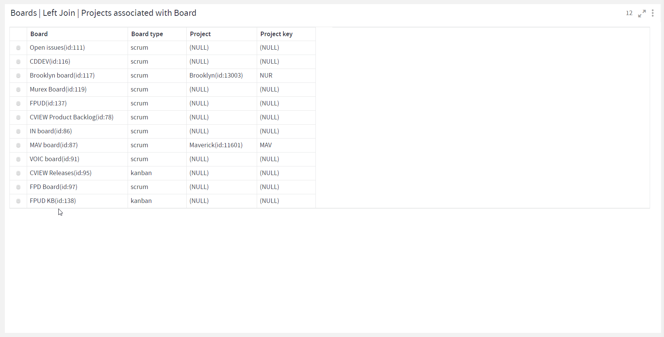Click the CVIEW Product Backlog(id:78) cell
Viewport: 664px width, 337px height.
77,117
